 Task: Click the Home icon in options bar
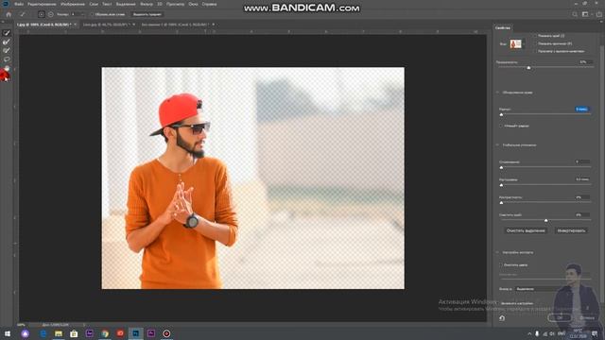[9, 14]
